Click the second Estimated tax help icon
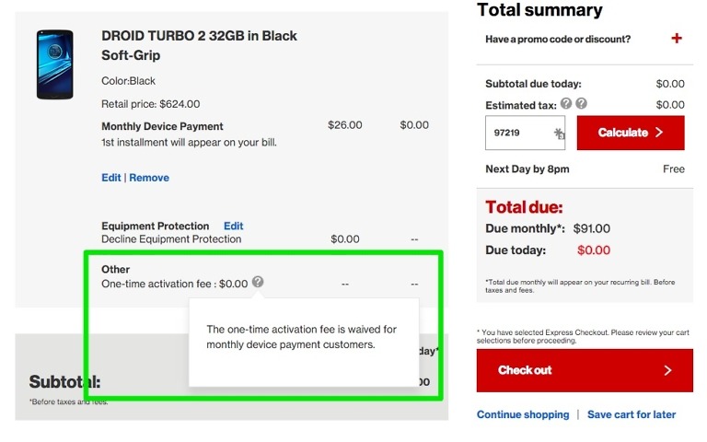Viewport: 707px width, 442px height. 582,104
